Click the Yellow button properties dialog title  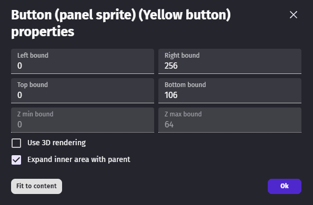(121, 23)
